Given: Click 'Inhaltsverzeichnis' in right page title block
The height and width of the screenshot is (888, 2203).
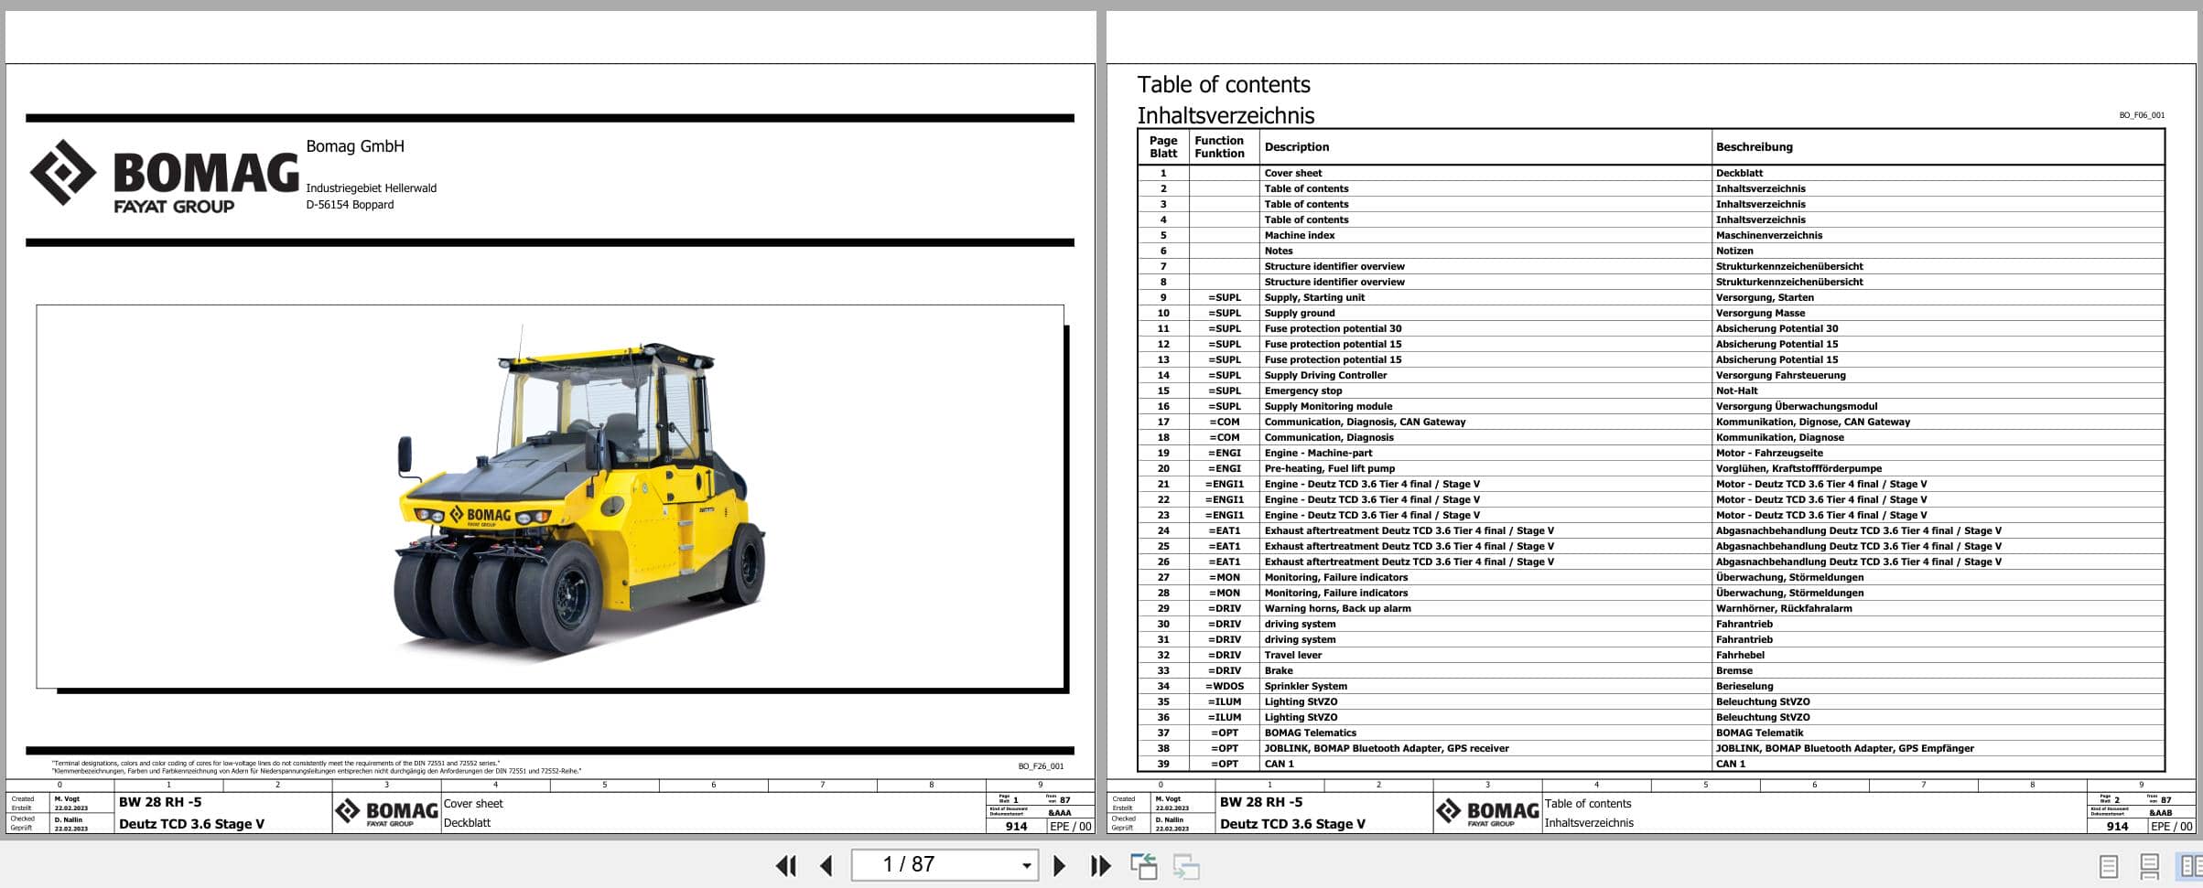Looking at the screenshot, I should (x=1588, y=822).
